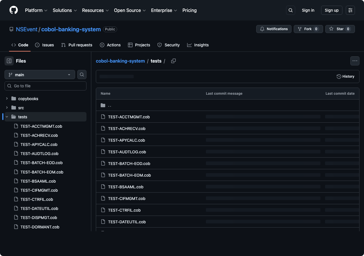Star the cobol-banking-system repository
The height and width of the screenshot is (256, 364).
(340, 29)
